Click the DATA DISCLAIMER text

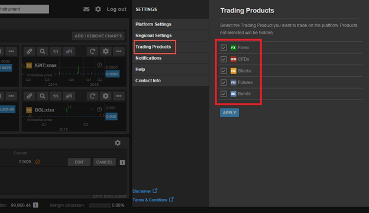pyautogui.click(x=109, y=196)
